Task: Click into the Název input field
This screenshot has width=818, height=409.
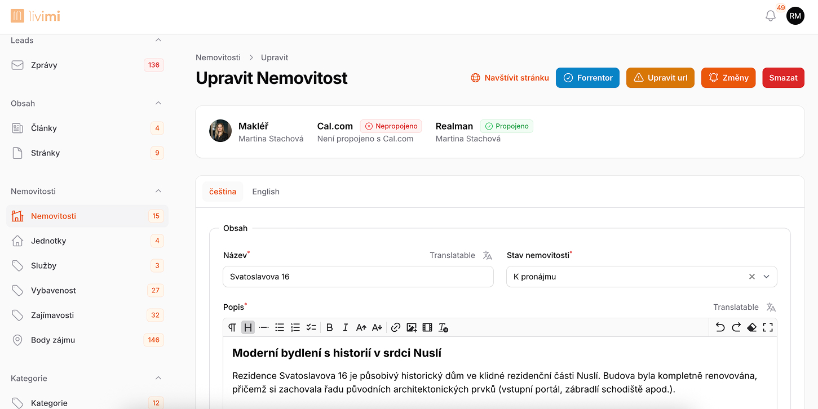Action: [359, 277]
